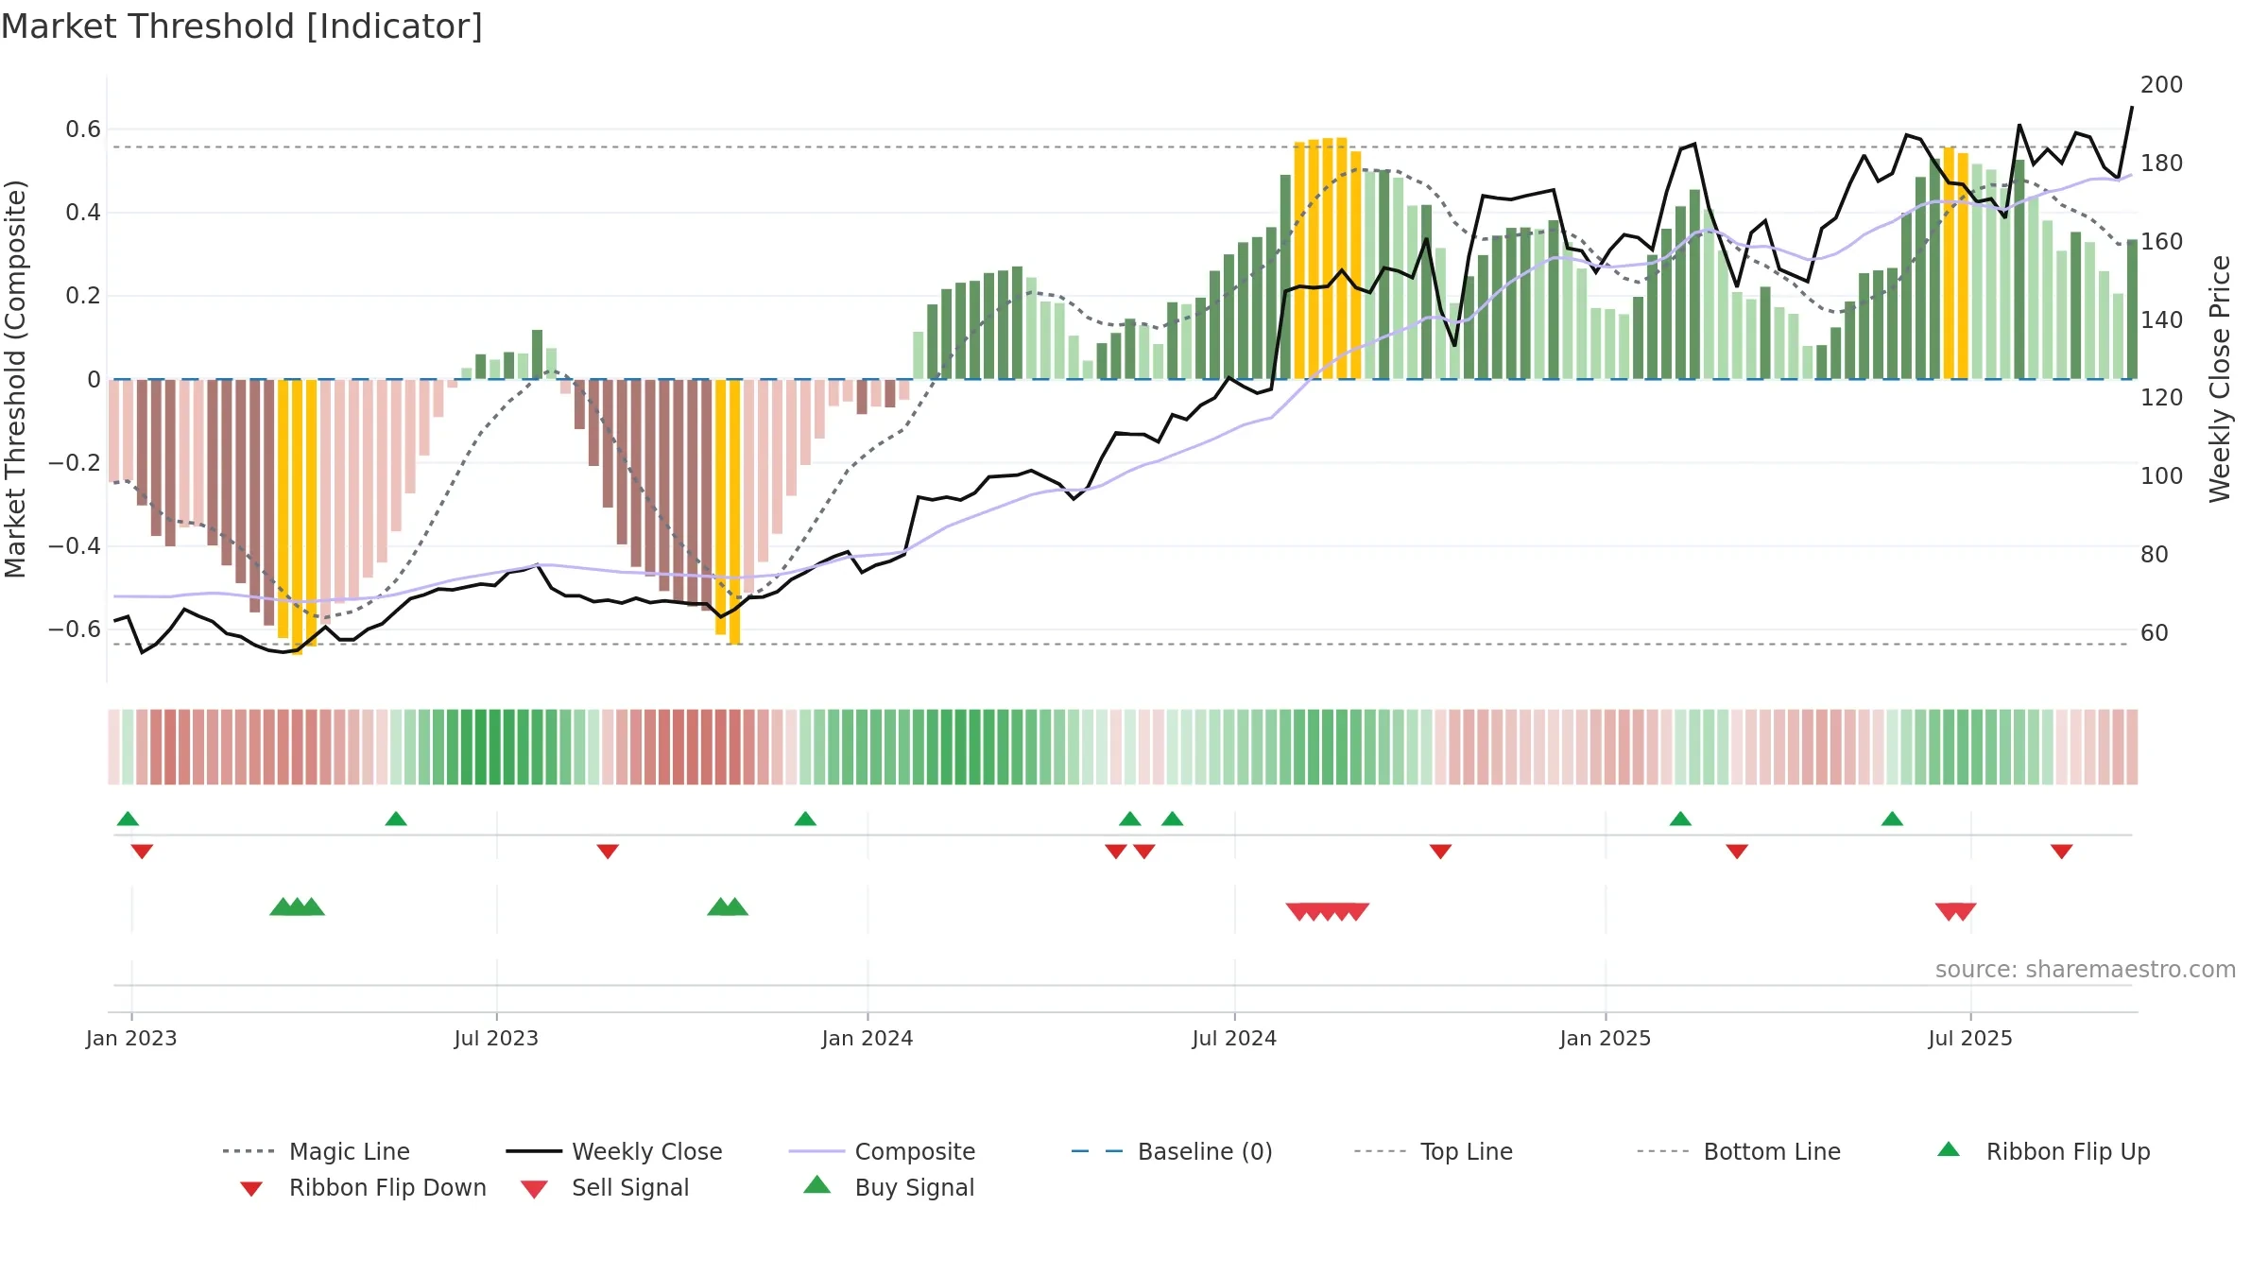The width and height of the screenshot is (2268, 1276).
Task: Toggle the Top Line legend entry
Action: pos(1434,1151)
